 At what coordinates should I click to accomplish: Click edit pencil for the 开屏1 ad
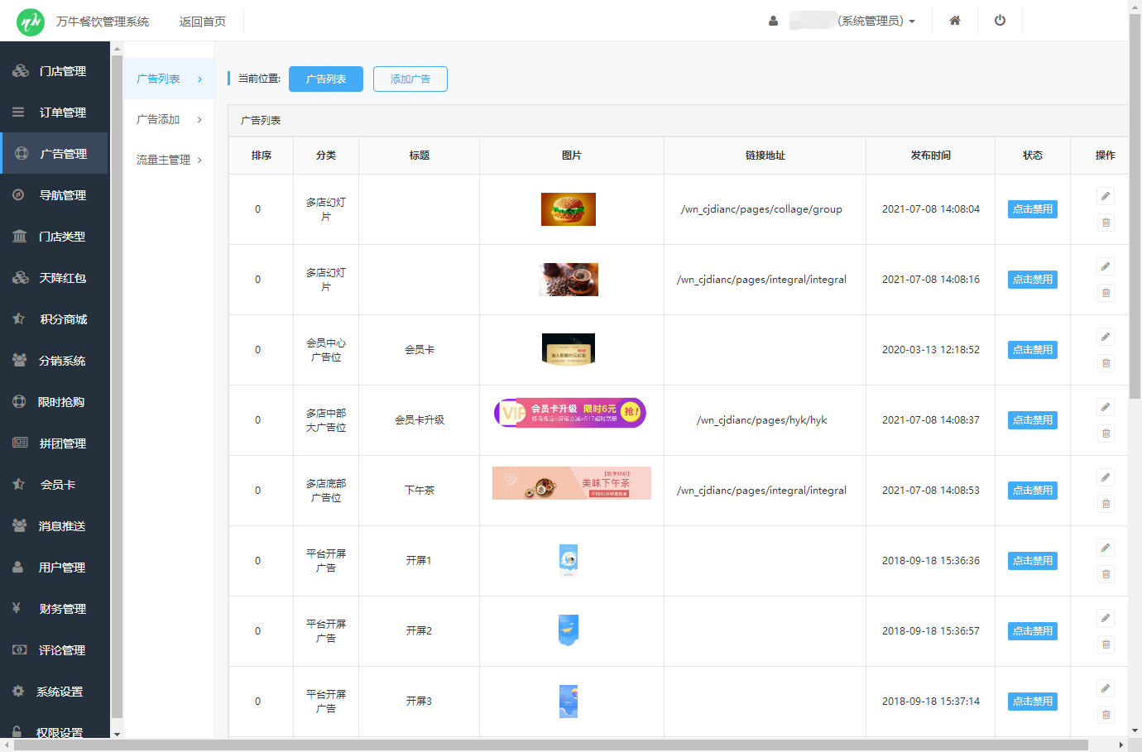(x=1105, y=548)
